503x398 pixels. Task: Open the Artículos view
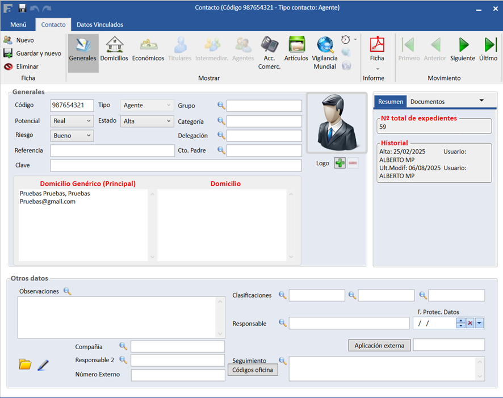(297, 49)
